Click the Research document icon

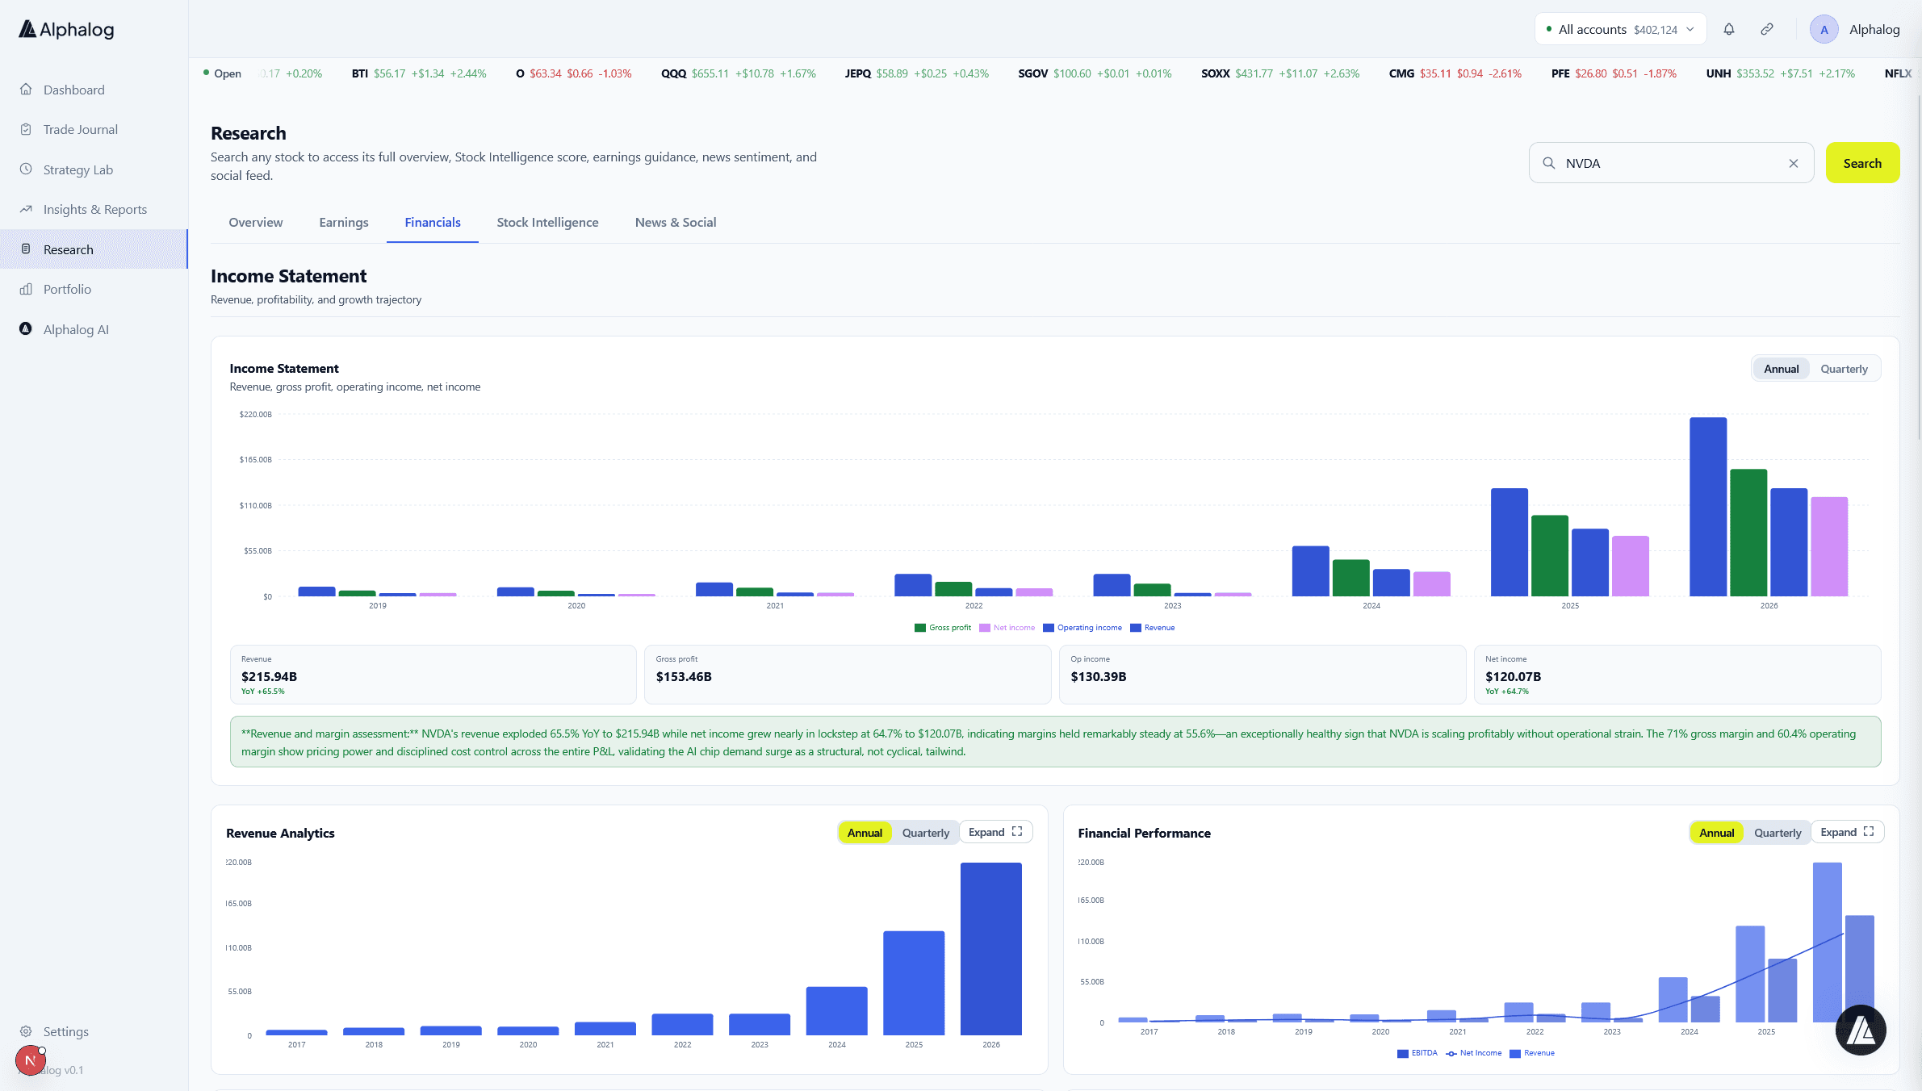click(26, 249)
